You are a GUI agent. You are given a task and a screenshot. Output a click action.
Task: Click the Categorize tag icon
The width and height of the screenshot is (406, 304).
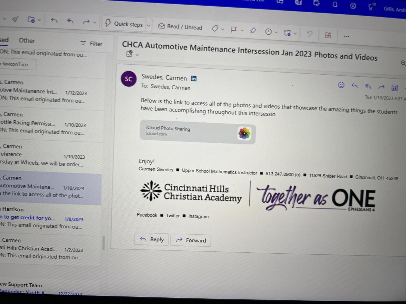coord(215,29)
